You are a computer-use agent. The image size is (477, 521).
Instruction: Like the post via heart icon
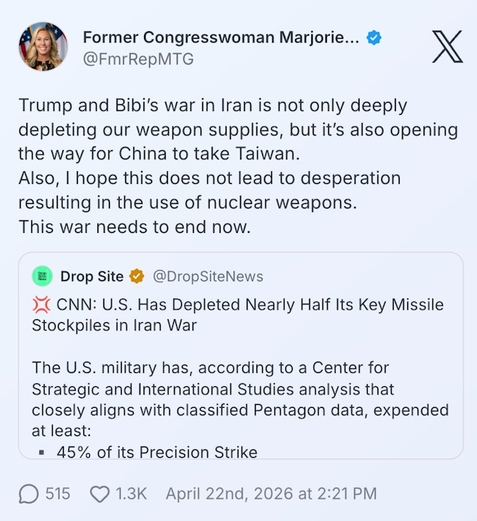click(100, 494)
